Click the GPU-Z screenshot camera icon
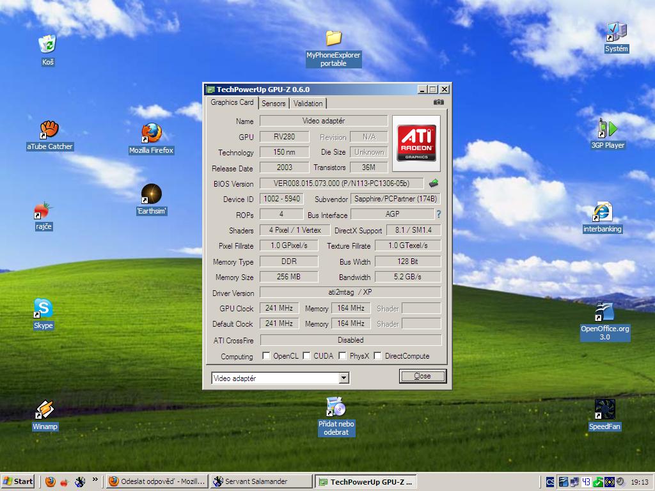This screenshot has height=491, width=655. click(438, 102)
